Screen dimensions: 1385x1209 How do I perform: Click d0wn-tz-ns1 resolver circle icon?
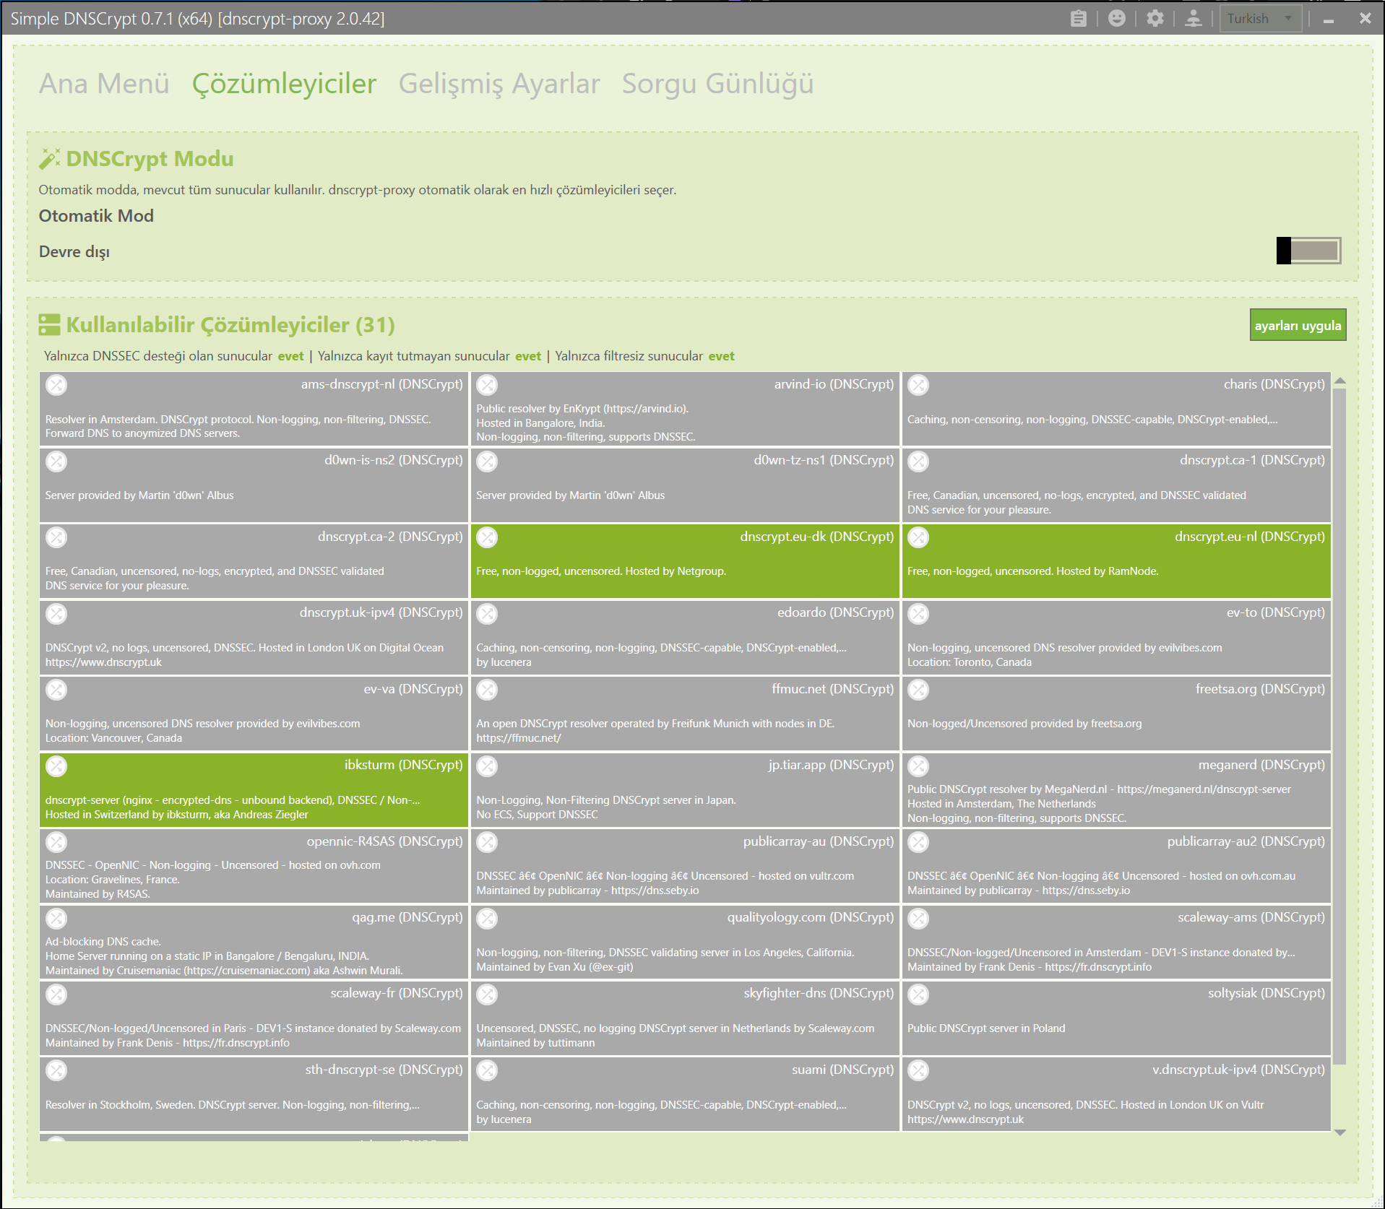(x=487, y=461)
